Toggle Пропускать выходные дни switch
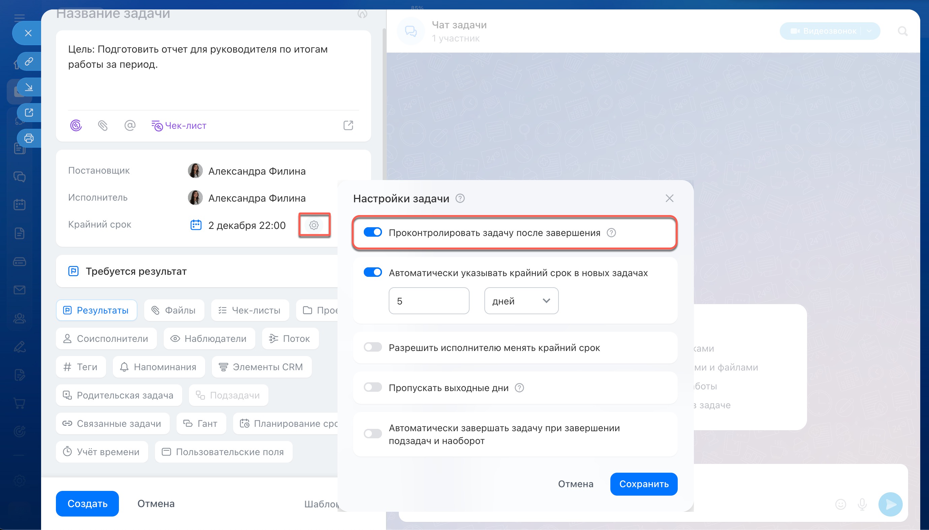The width and height of the screenshot is (929, 530). 373,387
